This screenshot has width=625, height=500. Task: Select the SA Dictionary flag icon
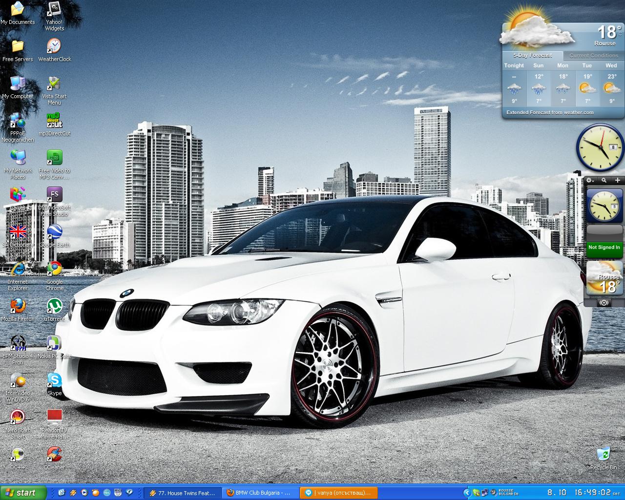[18, 236]
